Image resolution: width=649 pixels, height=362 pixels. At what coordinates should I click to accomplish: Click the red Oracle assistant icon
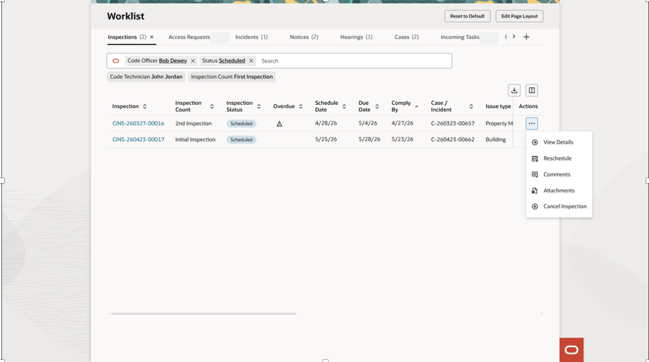pyautogui.click(x=571, y=350)
